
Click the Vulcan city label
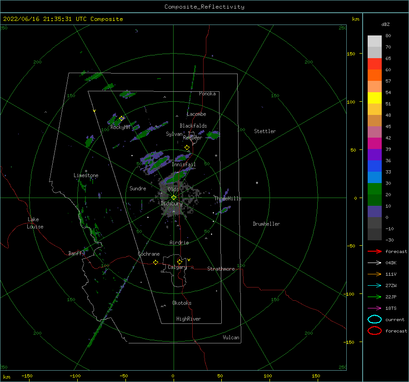231,337
